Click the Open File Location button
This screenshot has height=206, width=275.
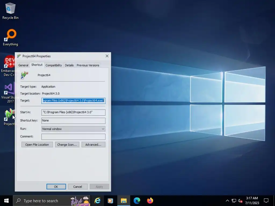tap(37, 145)
